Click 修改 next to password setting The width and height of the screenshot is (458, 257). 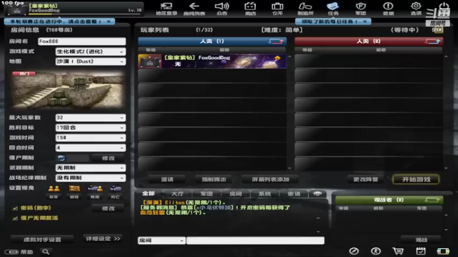click(108, 208)
